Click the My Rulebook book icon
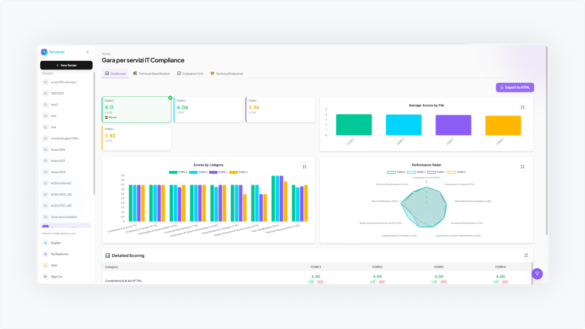 [x=45, y=254]
